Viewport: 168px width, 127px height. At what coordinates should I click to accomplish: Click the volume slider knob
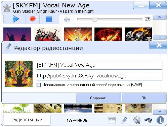[x=94, y=19]
